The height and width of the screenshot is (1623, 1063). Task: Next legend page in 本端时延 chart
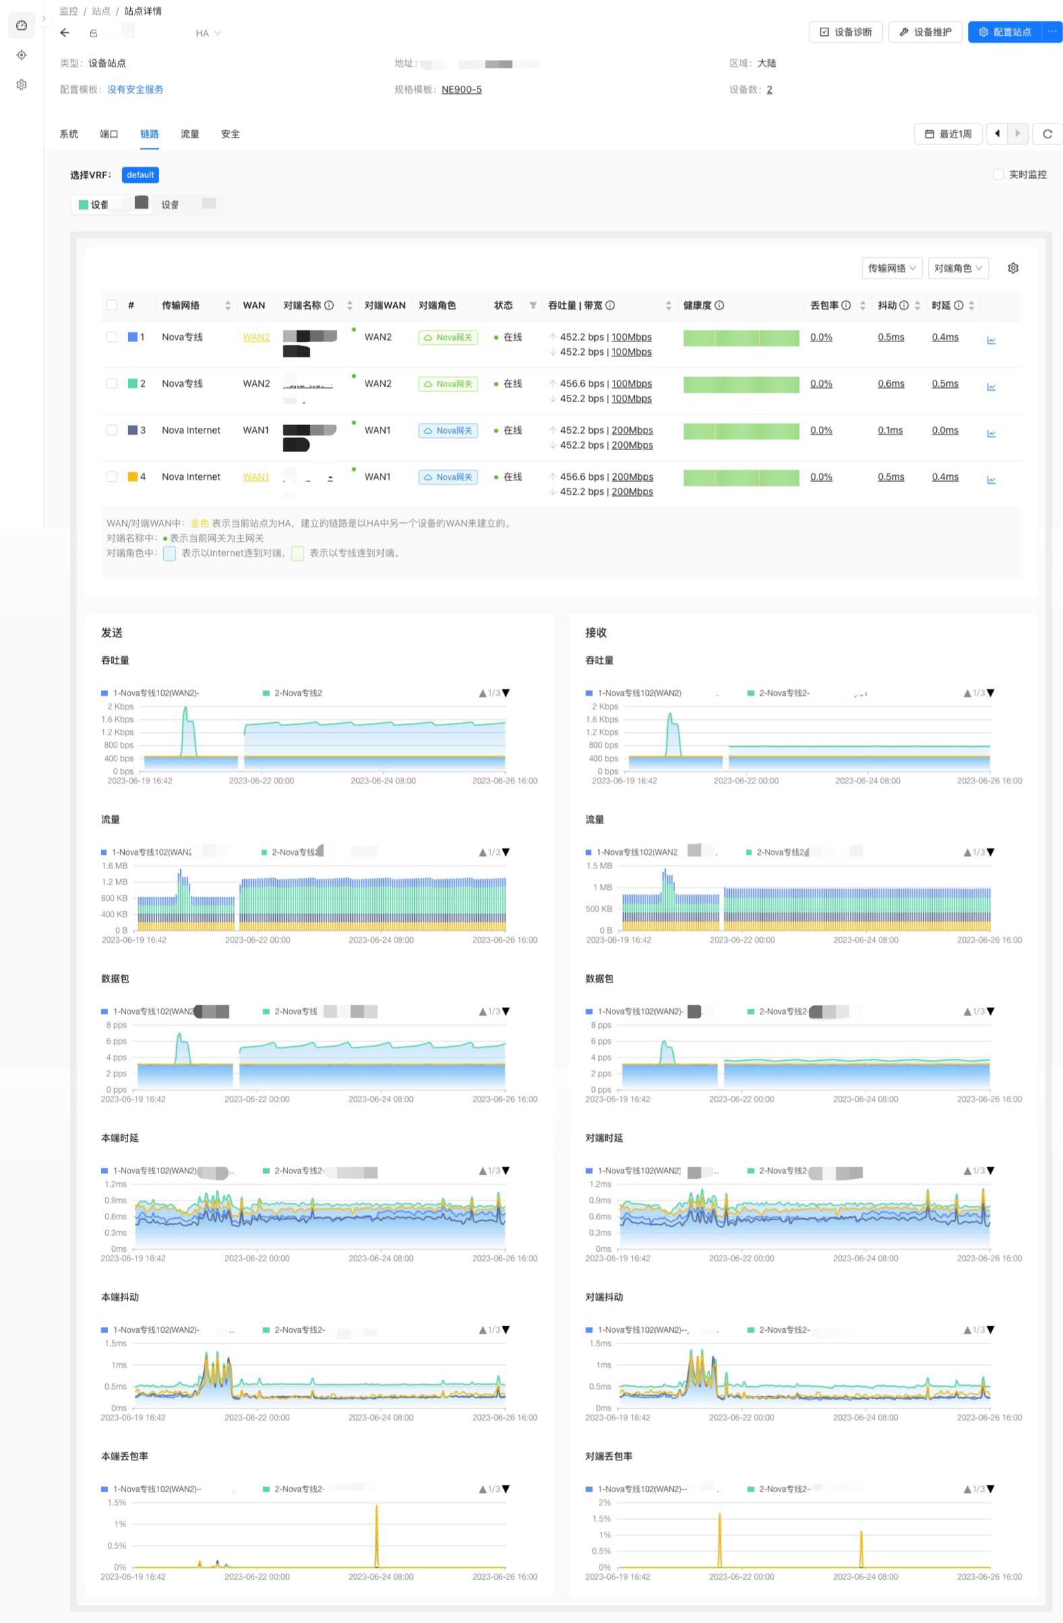(506, 1171)
